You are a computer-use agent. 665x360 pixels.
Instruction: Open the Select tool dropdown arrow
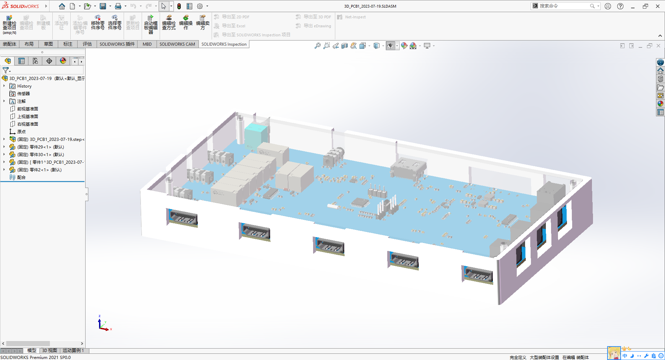pos(171,6)
